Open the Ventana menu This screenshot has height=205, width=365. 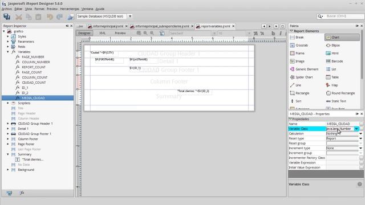click(x=87, y=9)
